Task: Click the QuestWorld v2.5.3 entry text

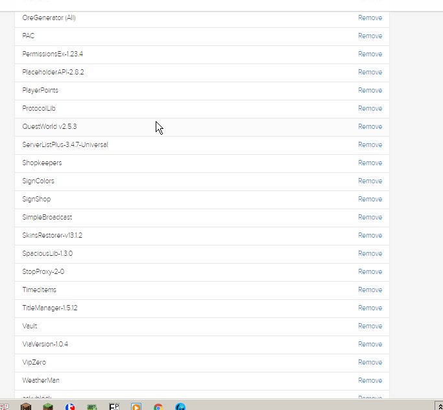Action: coord(49,126)
